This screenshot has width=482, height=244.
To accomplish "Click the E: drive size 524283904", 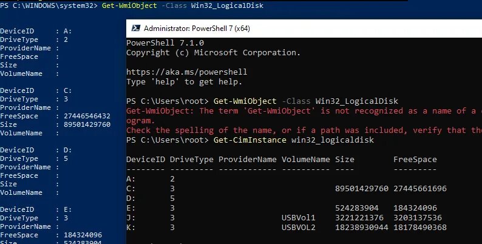I will point(357,208).
